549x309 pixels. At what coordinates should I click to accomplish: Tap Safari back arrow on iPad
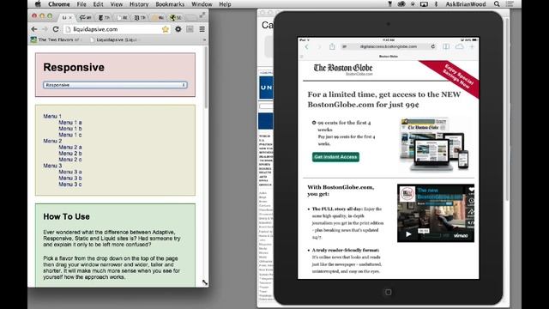pos(307,46)
